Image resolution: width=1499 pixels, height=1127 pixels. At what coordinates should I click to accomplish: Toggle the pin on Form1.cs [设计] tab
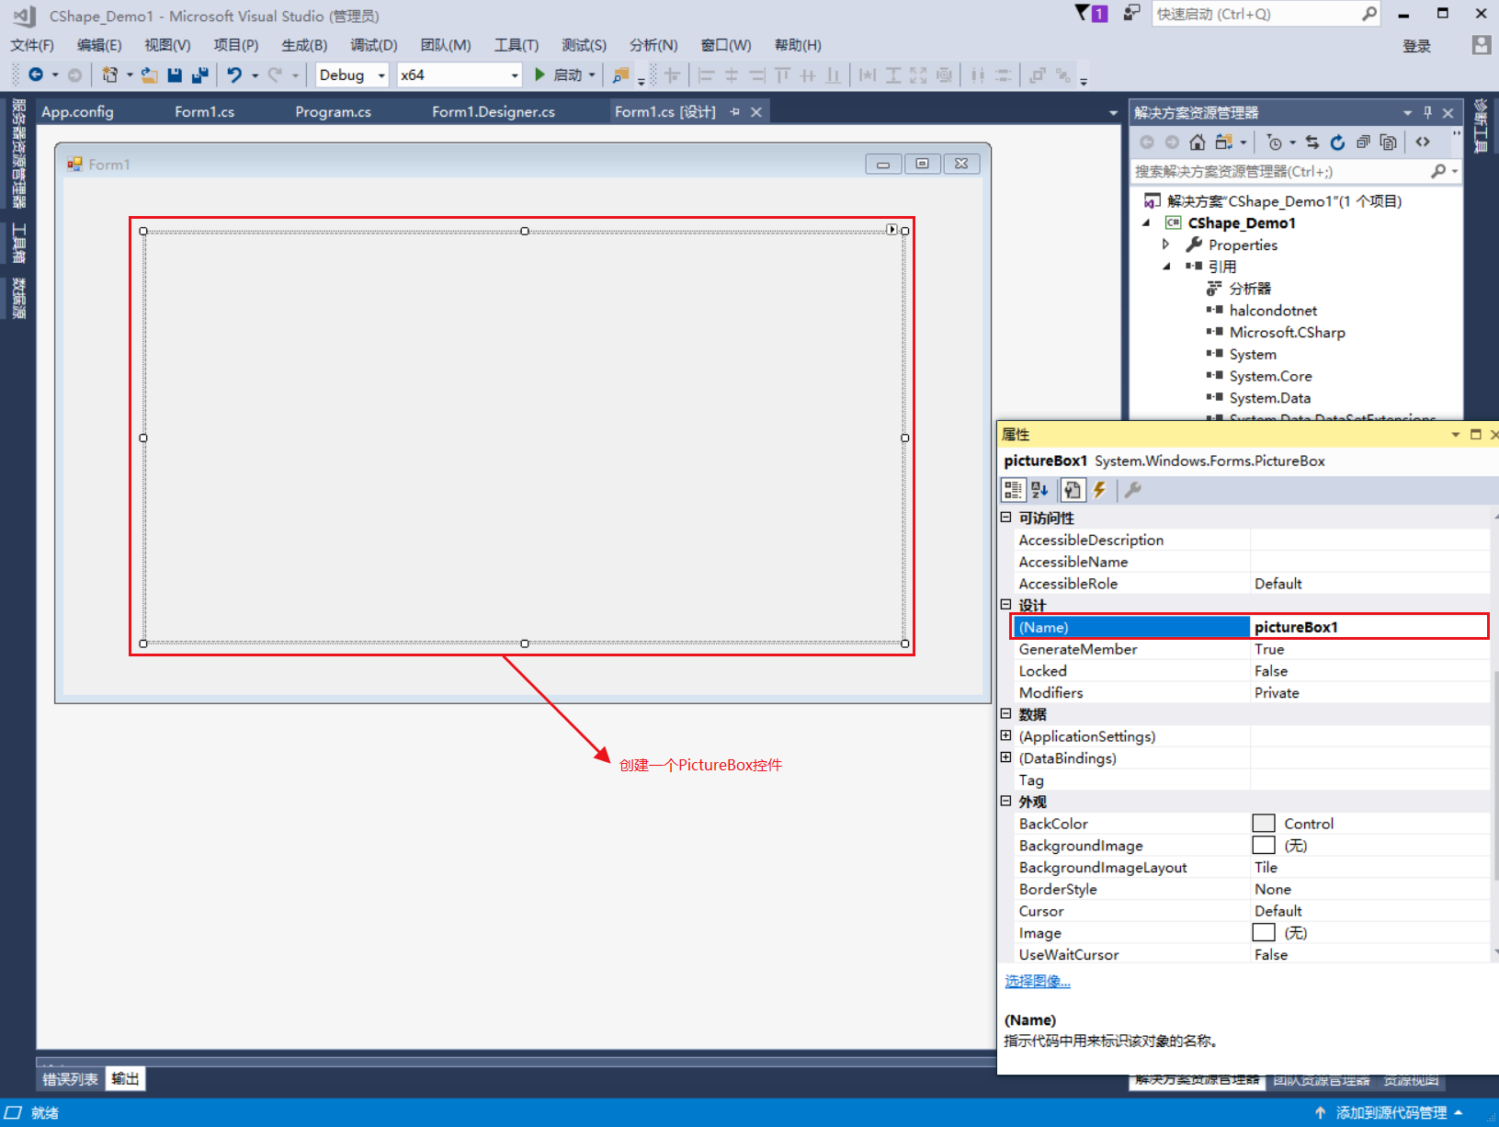click(734, 111)
